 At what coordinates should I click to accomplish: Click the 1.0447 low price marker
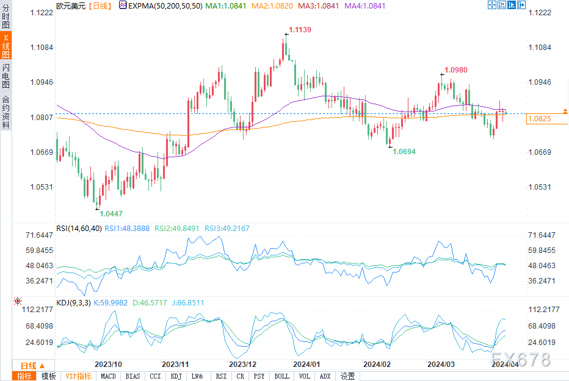point(111,214)
